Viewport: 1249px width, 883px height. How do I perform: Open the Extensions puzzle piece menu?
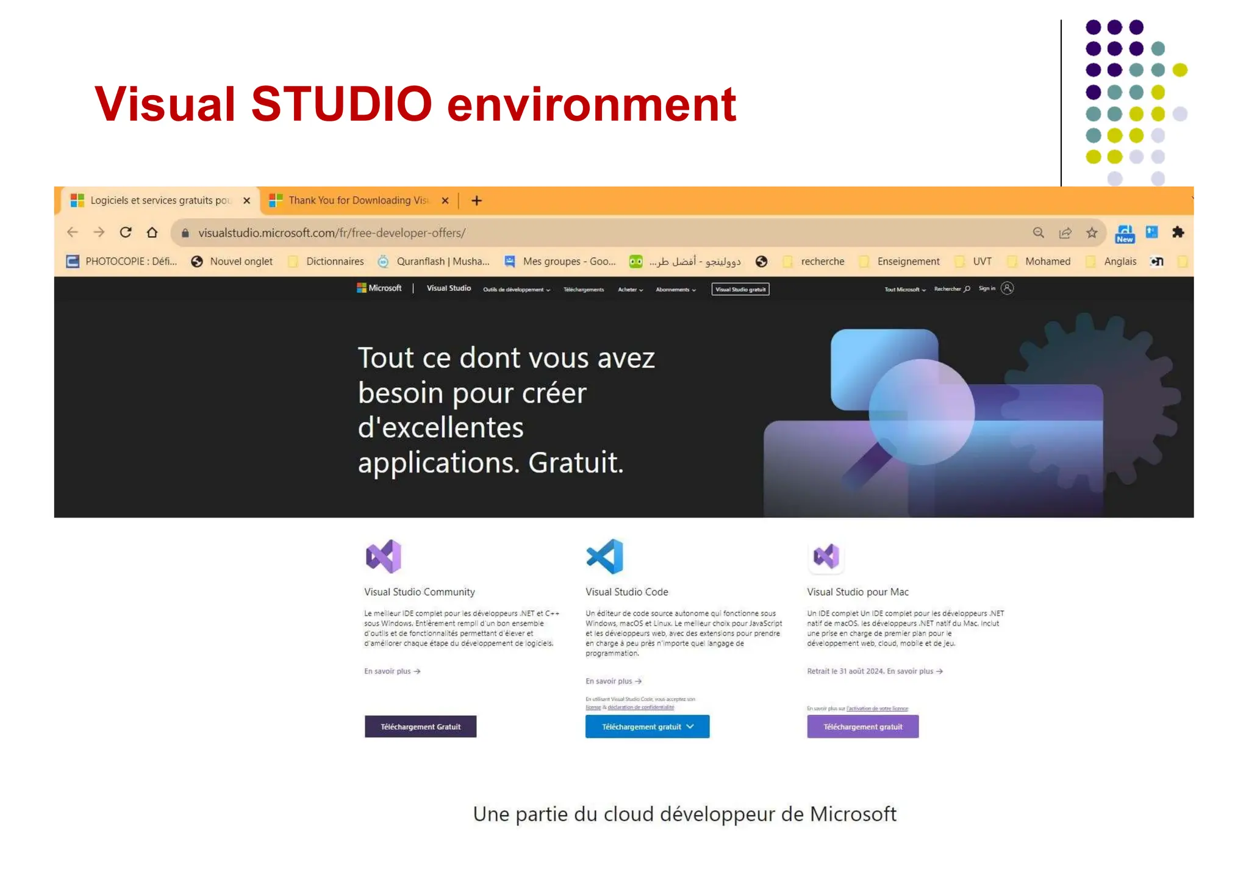coord(1178,232)
